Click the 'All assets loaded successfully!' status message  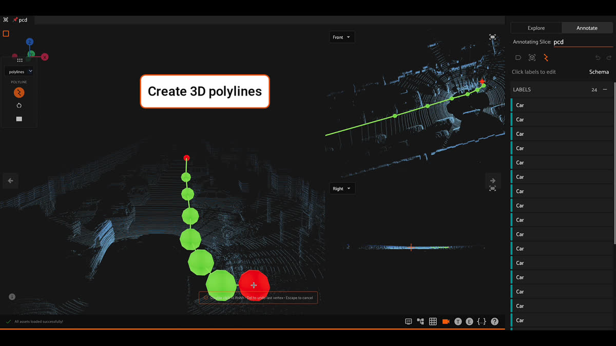pos(39,322)
